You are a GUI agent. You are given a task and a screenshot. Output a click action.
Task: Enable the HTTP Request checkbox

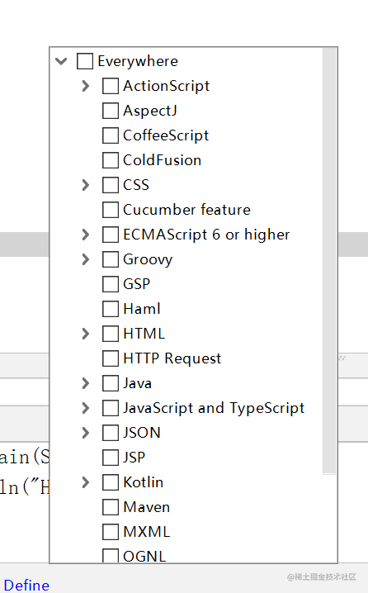[x=111, y=358]
